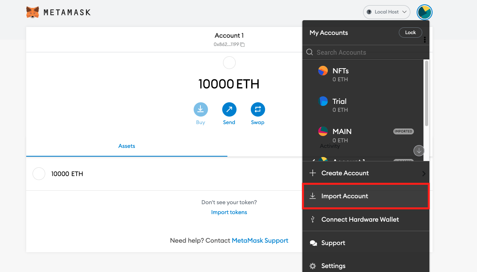Click the Import tokens link
The width and height of the screenshot is (477, 272).
[229, 213]
